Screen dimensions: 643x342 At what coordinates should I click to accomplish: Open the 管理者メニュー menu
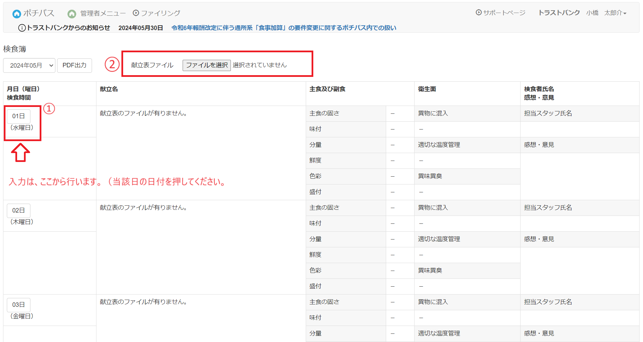coord(103,13)
